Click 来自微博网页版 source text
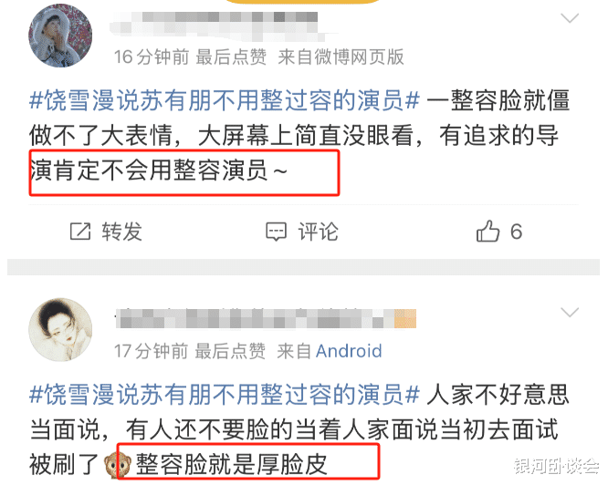 (341, 57)
